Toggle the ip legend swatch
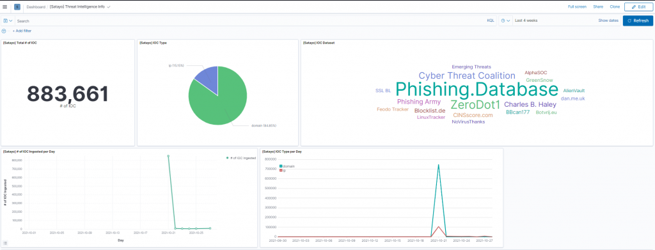Image resolution: width=655 pixels, height=250 pixels. pyautogui.click(x=281, y=170)
